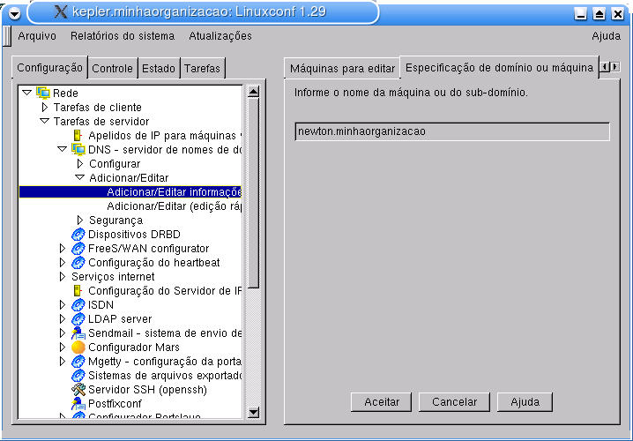
Task: Expand the Segurança node
Action: tap(80, 220)
